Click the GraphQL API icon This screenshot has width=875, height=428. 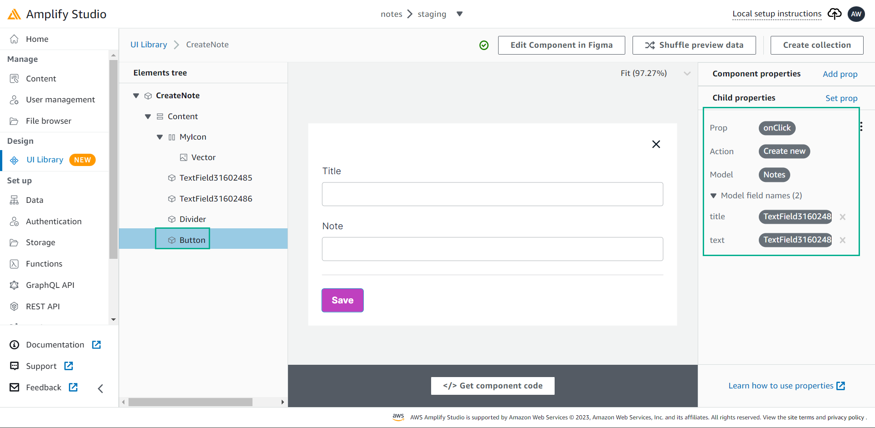[x=14, y=285]
